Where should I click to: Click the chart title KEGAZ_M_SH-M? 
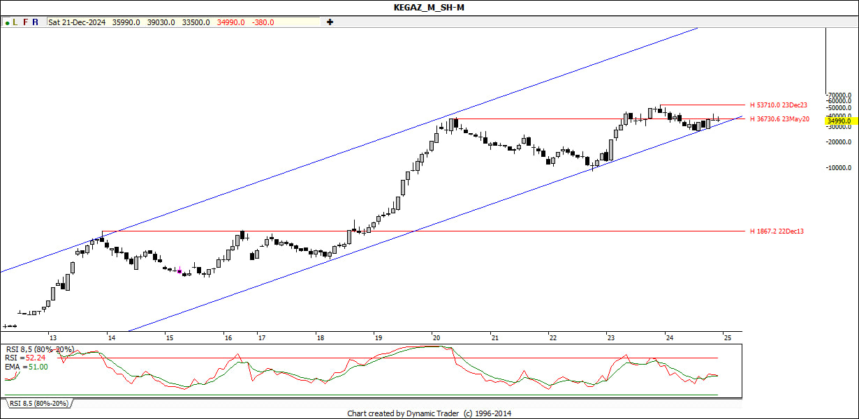pyautogui.click(x=429, y=8)
